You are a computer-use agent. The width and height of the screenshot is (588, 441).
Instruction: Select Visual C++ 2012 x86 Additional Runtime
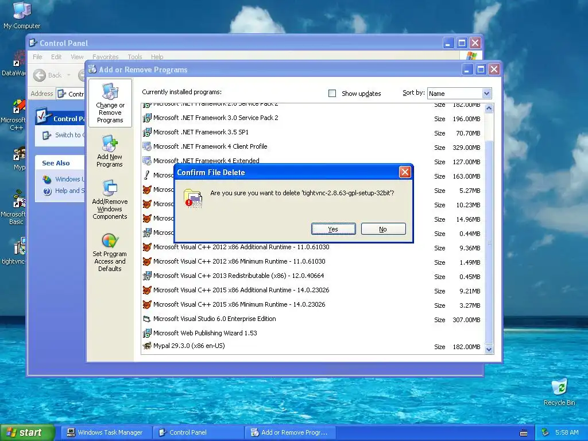[241, 247]
